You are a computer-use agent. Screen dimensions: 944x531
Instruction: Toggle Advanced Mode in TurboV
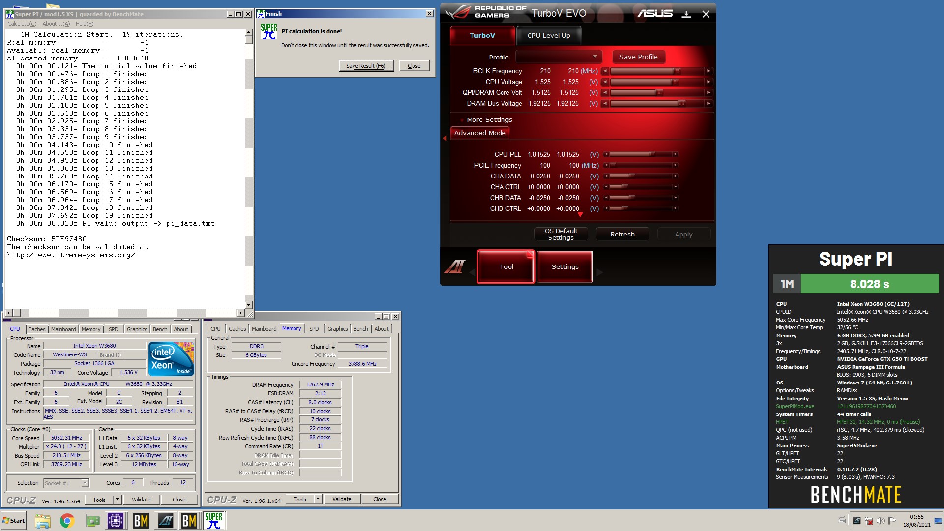click(480, 133)
